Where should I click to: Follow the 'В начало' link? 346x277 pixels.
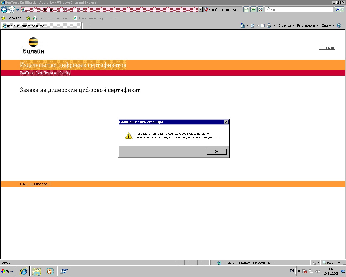click(x=327, y=48)
